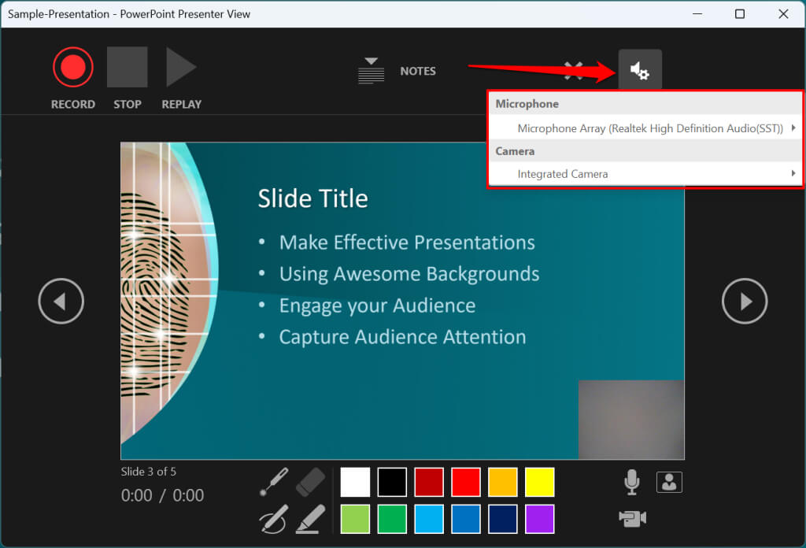Toggle the microphone on or off
The height and width of the screenshot is (548, 806).
(x=631, y=482)
